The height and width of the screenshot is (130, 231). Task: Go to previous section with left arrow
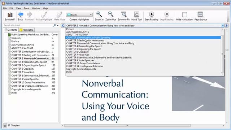click(x=63, y=26)
